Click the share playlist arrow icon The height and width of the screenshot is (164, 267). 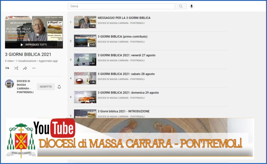[x=25, y=68]
